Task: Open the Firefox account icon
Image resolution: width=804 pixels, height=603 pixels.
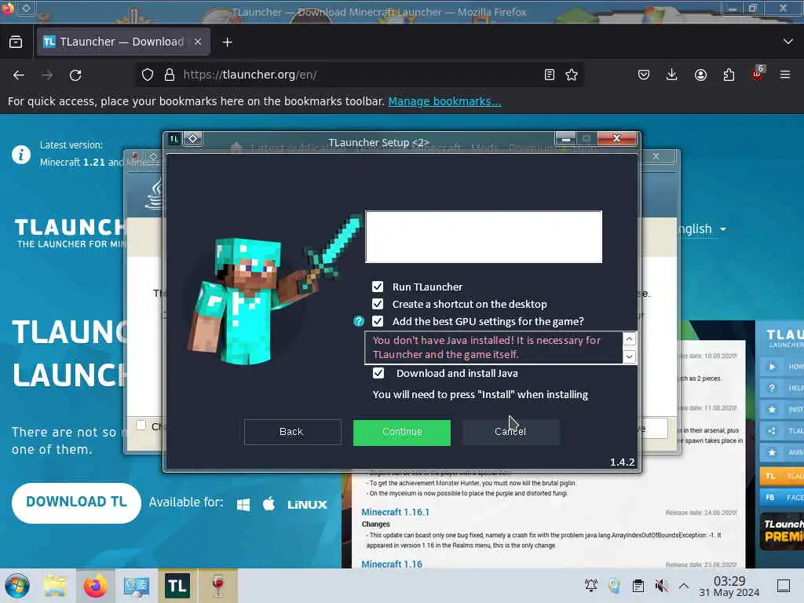Action: 700,75
